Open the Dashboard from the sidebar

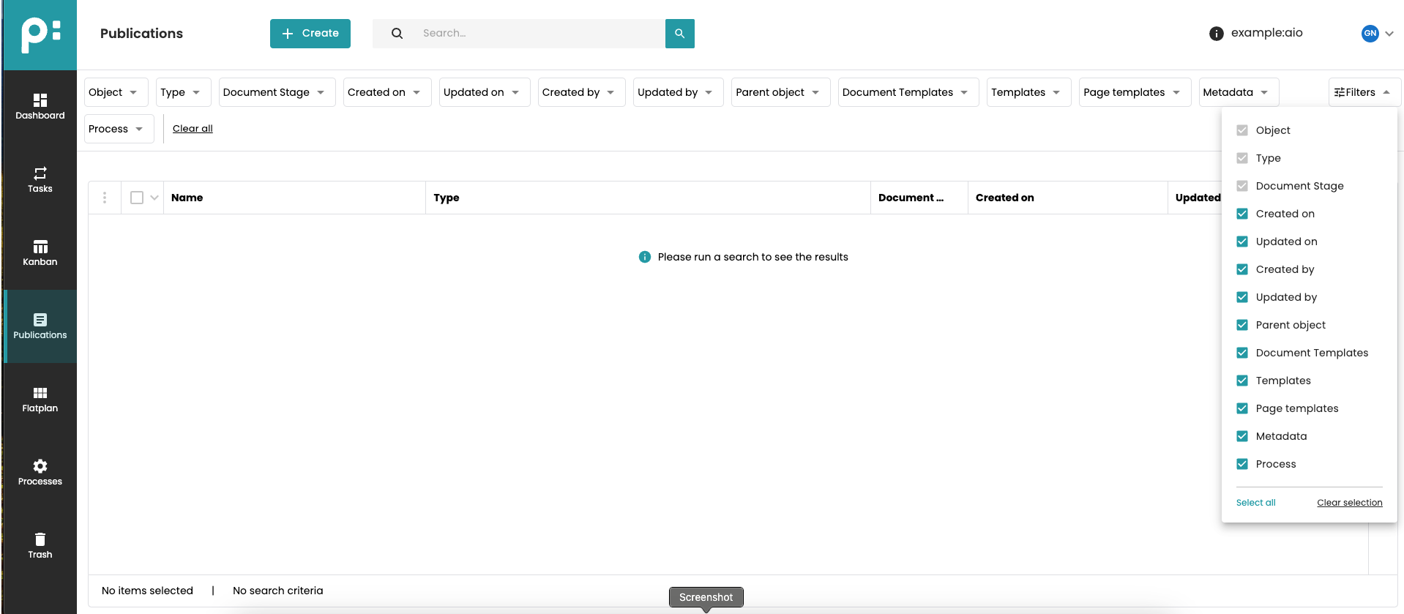coord(40,106)
